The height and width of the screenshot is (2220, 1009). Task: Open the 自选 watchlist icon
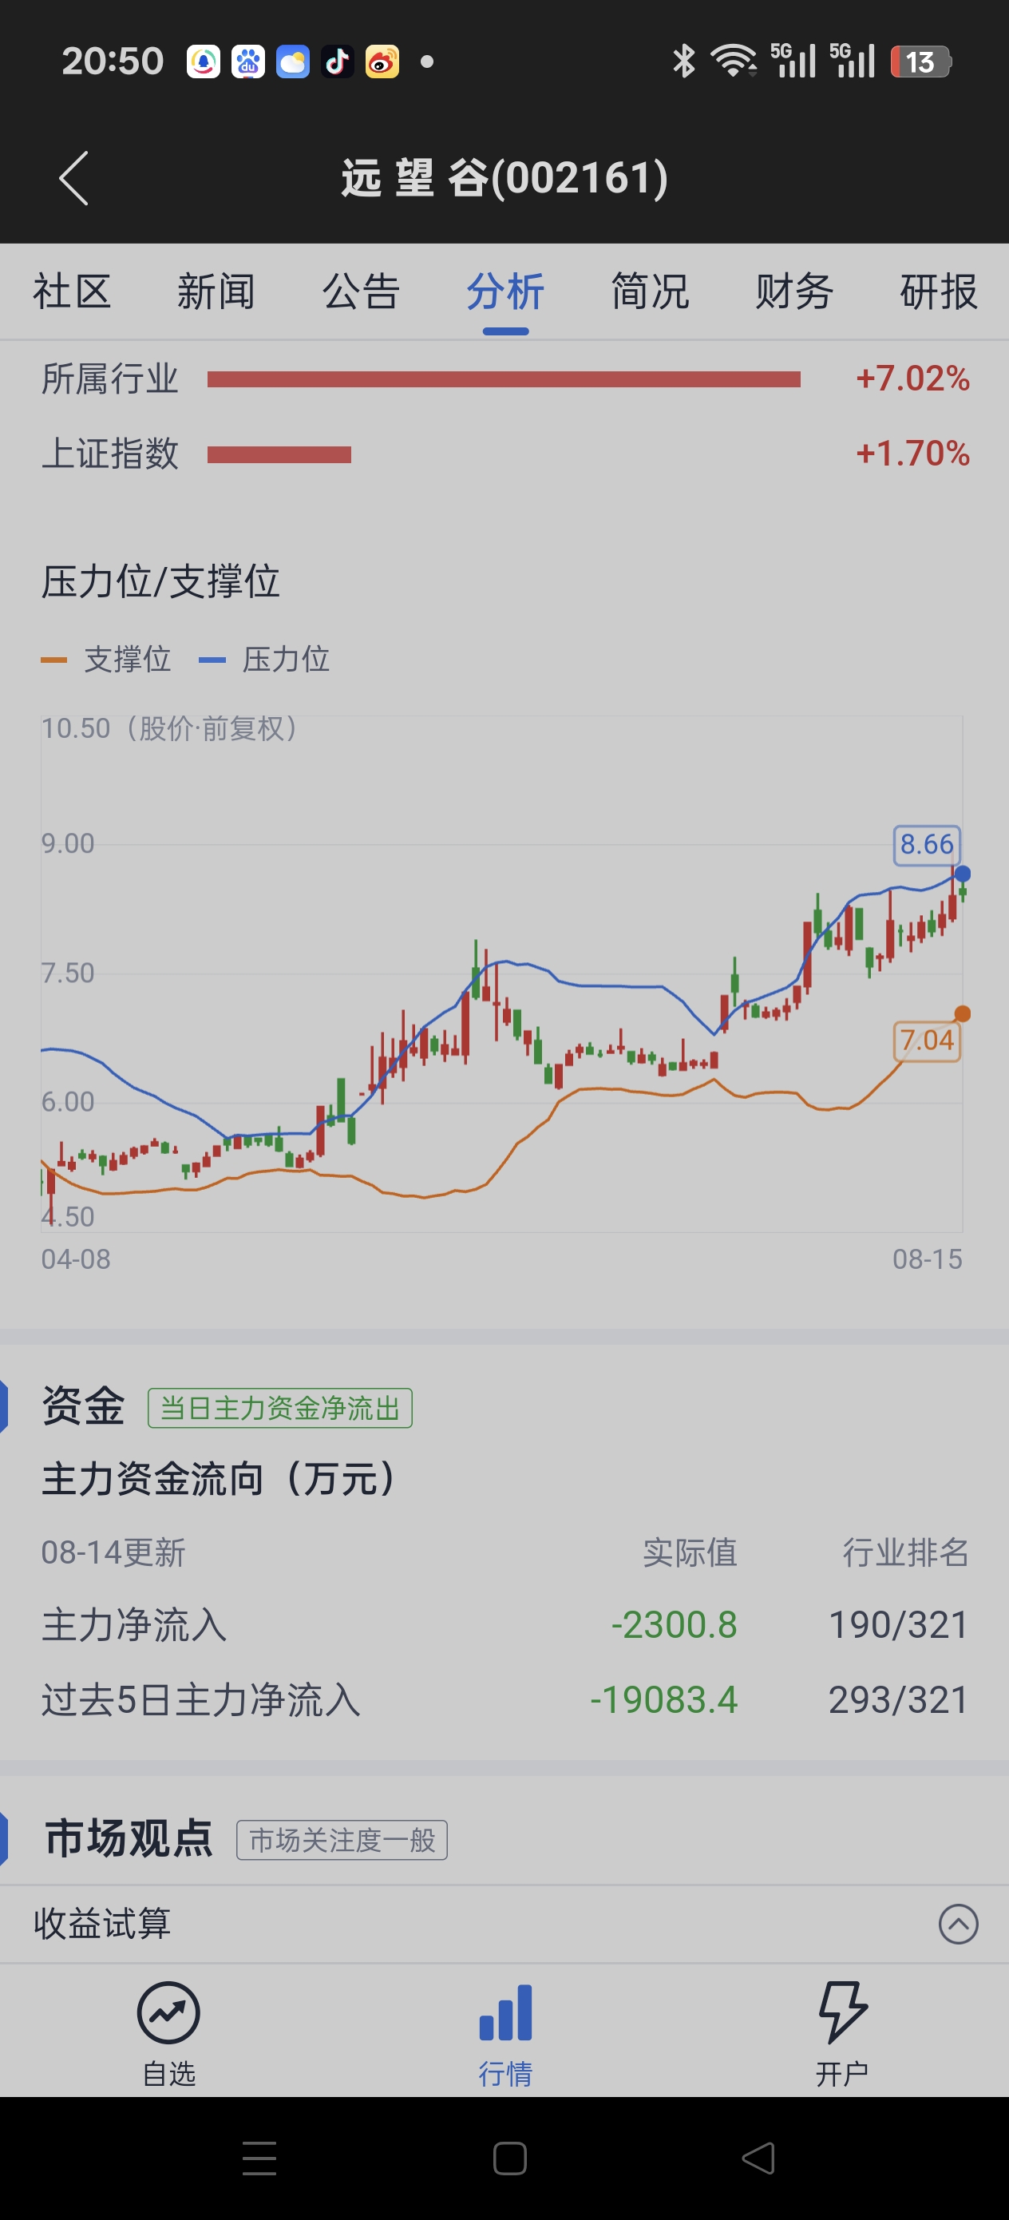click(x=169, y=2013)
